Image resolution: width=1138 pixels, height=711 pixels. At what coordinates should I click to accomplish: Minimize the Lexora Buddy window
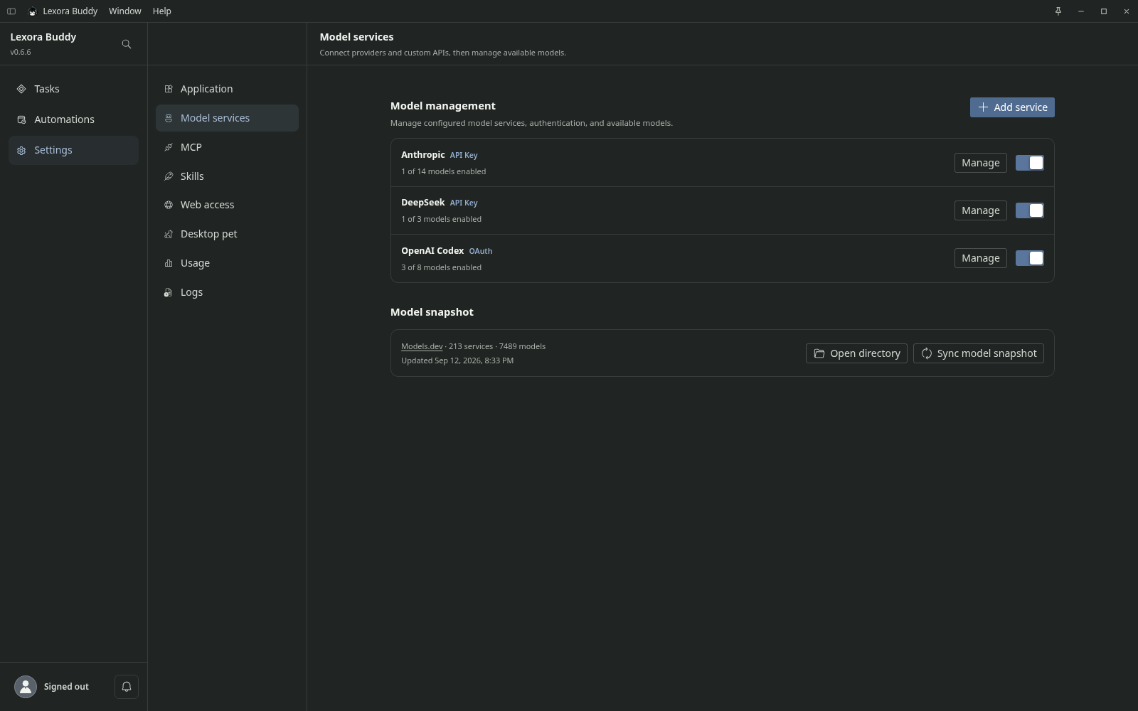[x=1081, y=11]
